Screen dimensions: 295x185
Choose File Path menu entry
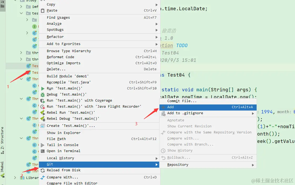[99, 139]
